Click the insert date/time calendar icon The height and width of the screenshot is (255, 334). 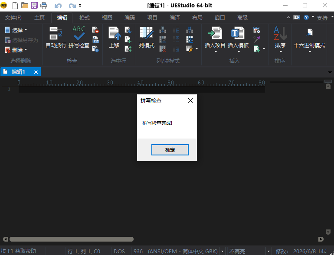[x=257, y=30]
